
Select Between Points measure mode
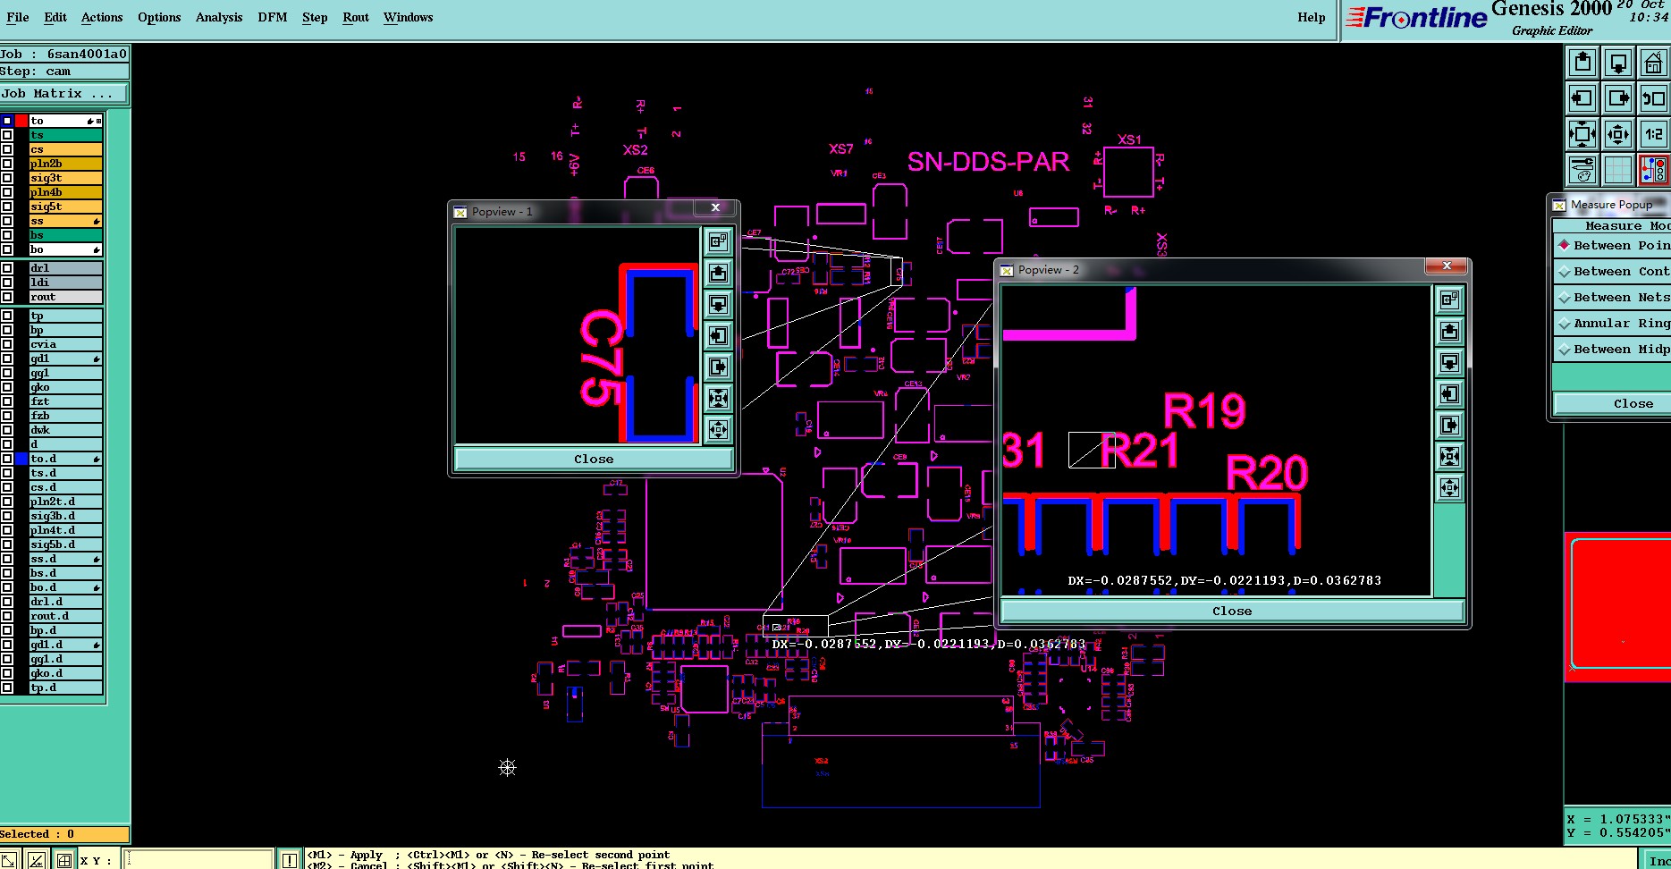pyautogui.click(x=1612, y=245)
